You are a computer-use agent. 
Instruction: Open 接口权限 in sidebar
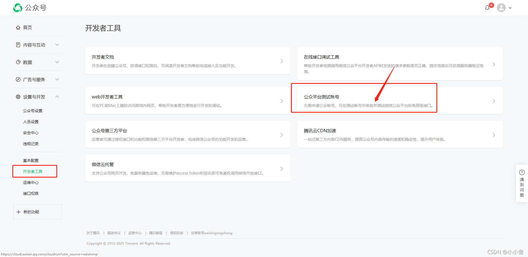click(x=31, y=194)
